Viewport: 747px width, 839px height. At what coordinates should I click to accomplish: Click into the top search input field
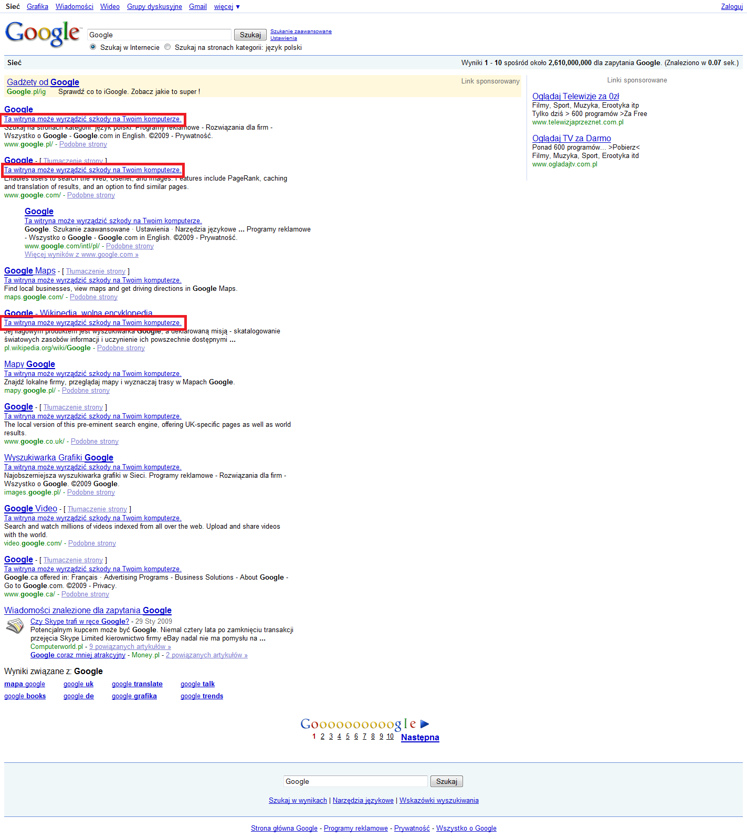159,35
